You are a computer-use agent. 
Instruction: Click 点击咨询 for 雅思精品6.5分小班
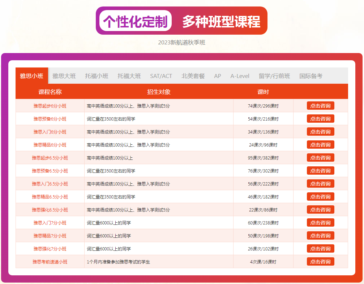320,197
